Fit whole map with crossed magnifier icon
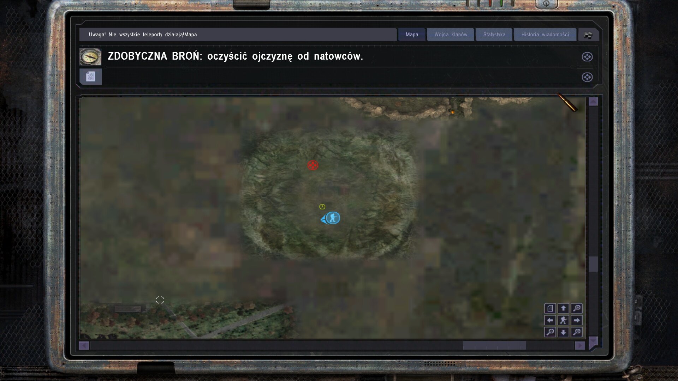678x381 pixels. click(x=577, y=332)
